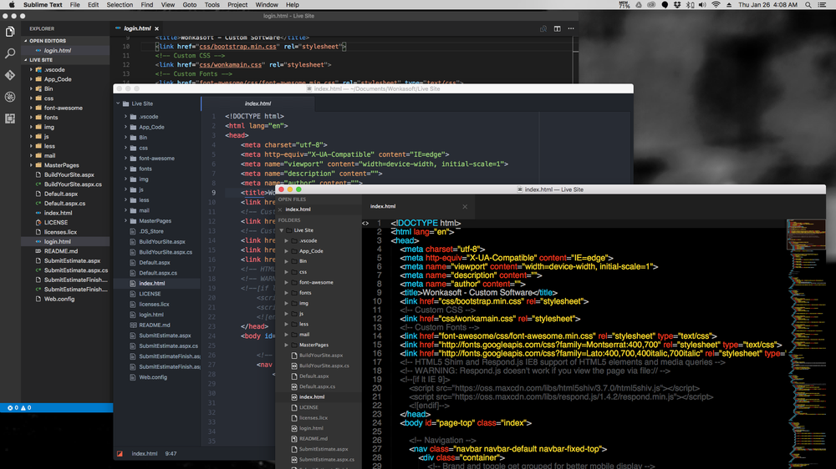Open the Project menu
This screenshot has width=836, height=469.
237,5
